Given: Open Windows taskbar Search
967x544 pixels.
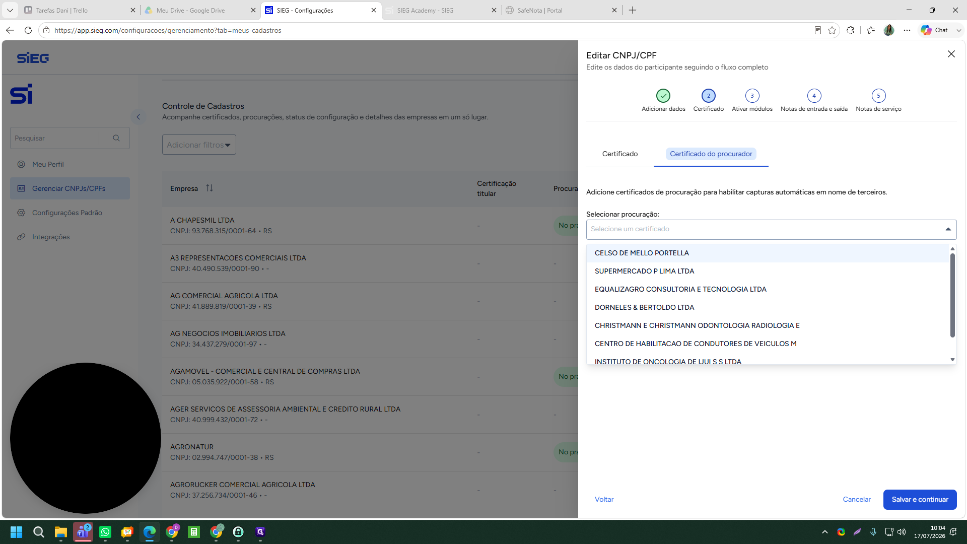Looking at the screenshot, I should pyautogui.click(x=38, y=532).
